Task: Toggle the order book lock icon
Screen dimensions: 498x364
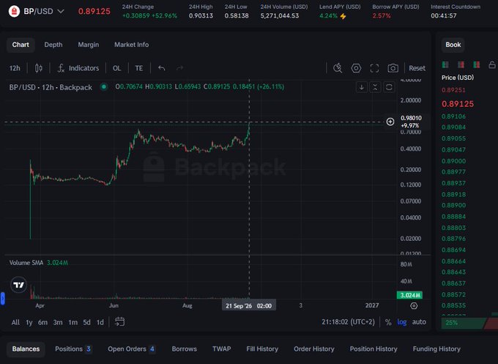Action: pos(492,64)
